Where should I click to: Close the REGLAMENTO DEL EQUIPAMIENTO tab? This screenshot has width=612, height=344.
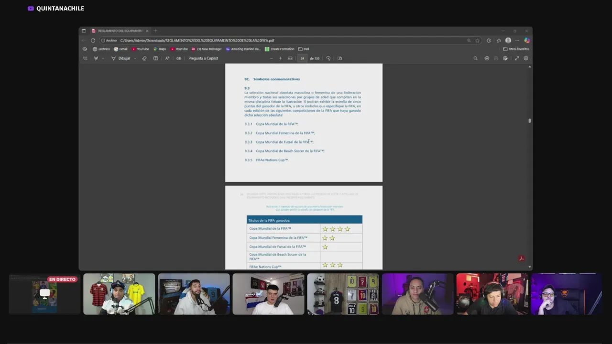(147, 31)
